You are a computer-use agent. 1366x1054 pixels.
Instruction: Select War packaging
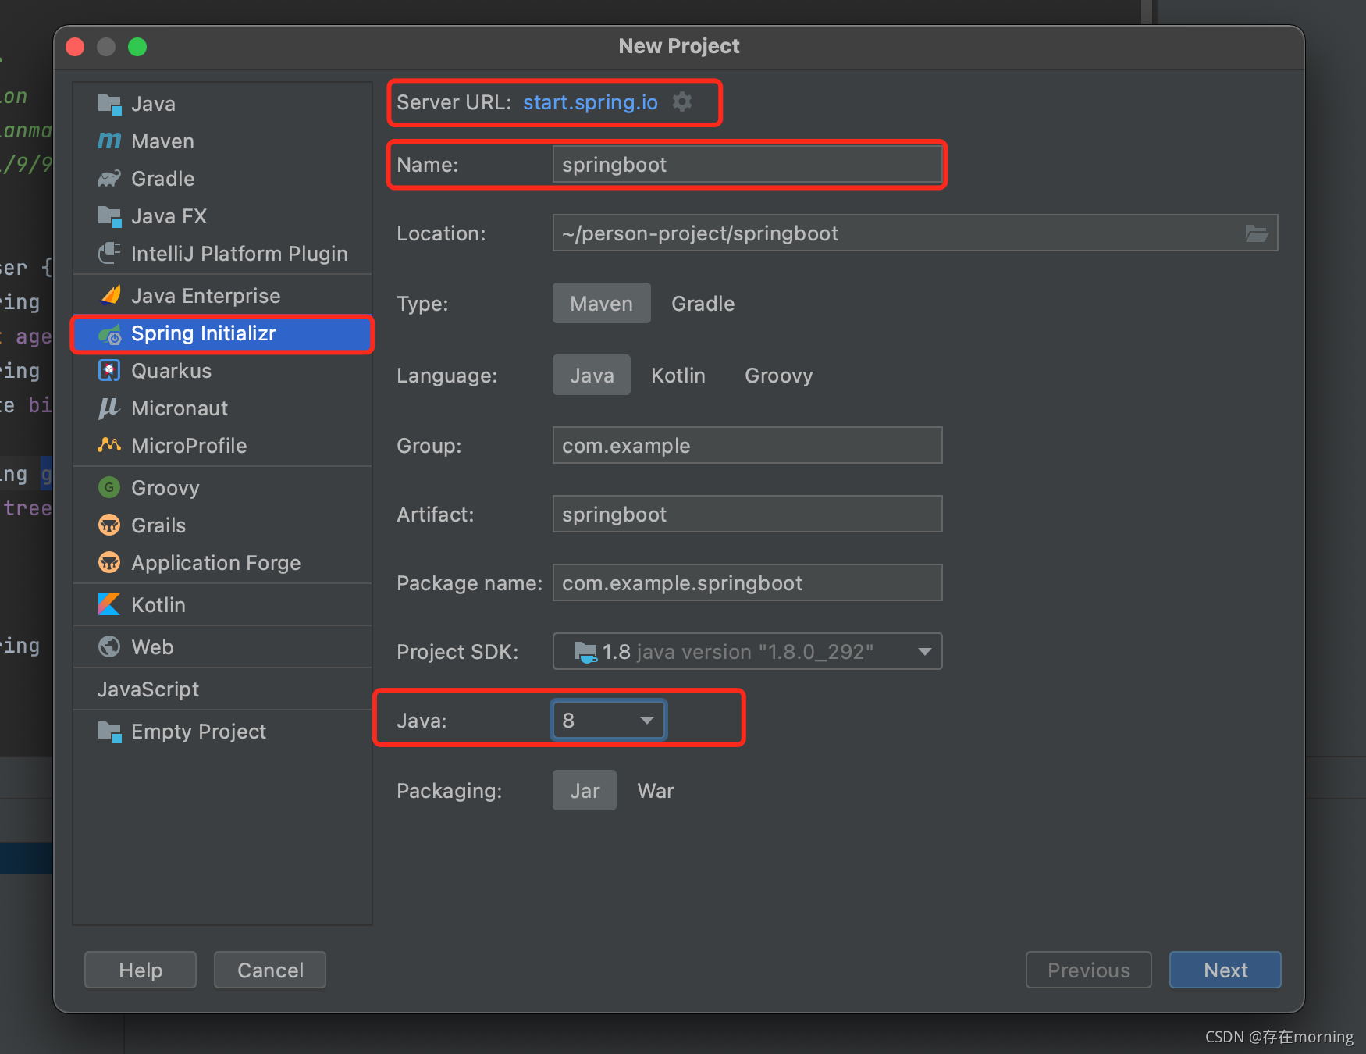[x=655, y=791]
